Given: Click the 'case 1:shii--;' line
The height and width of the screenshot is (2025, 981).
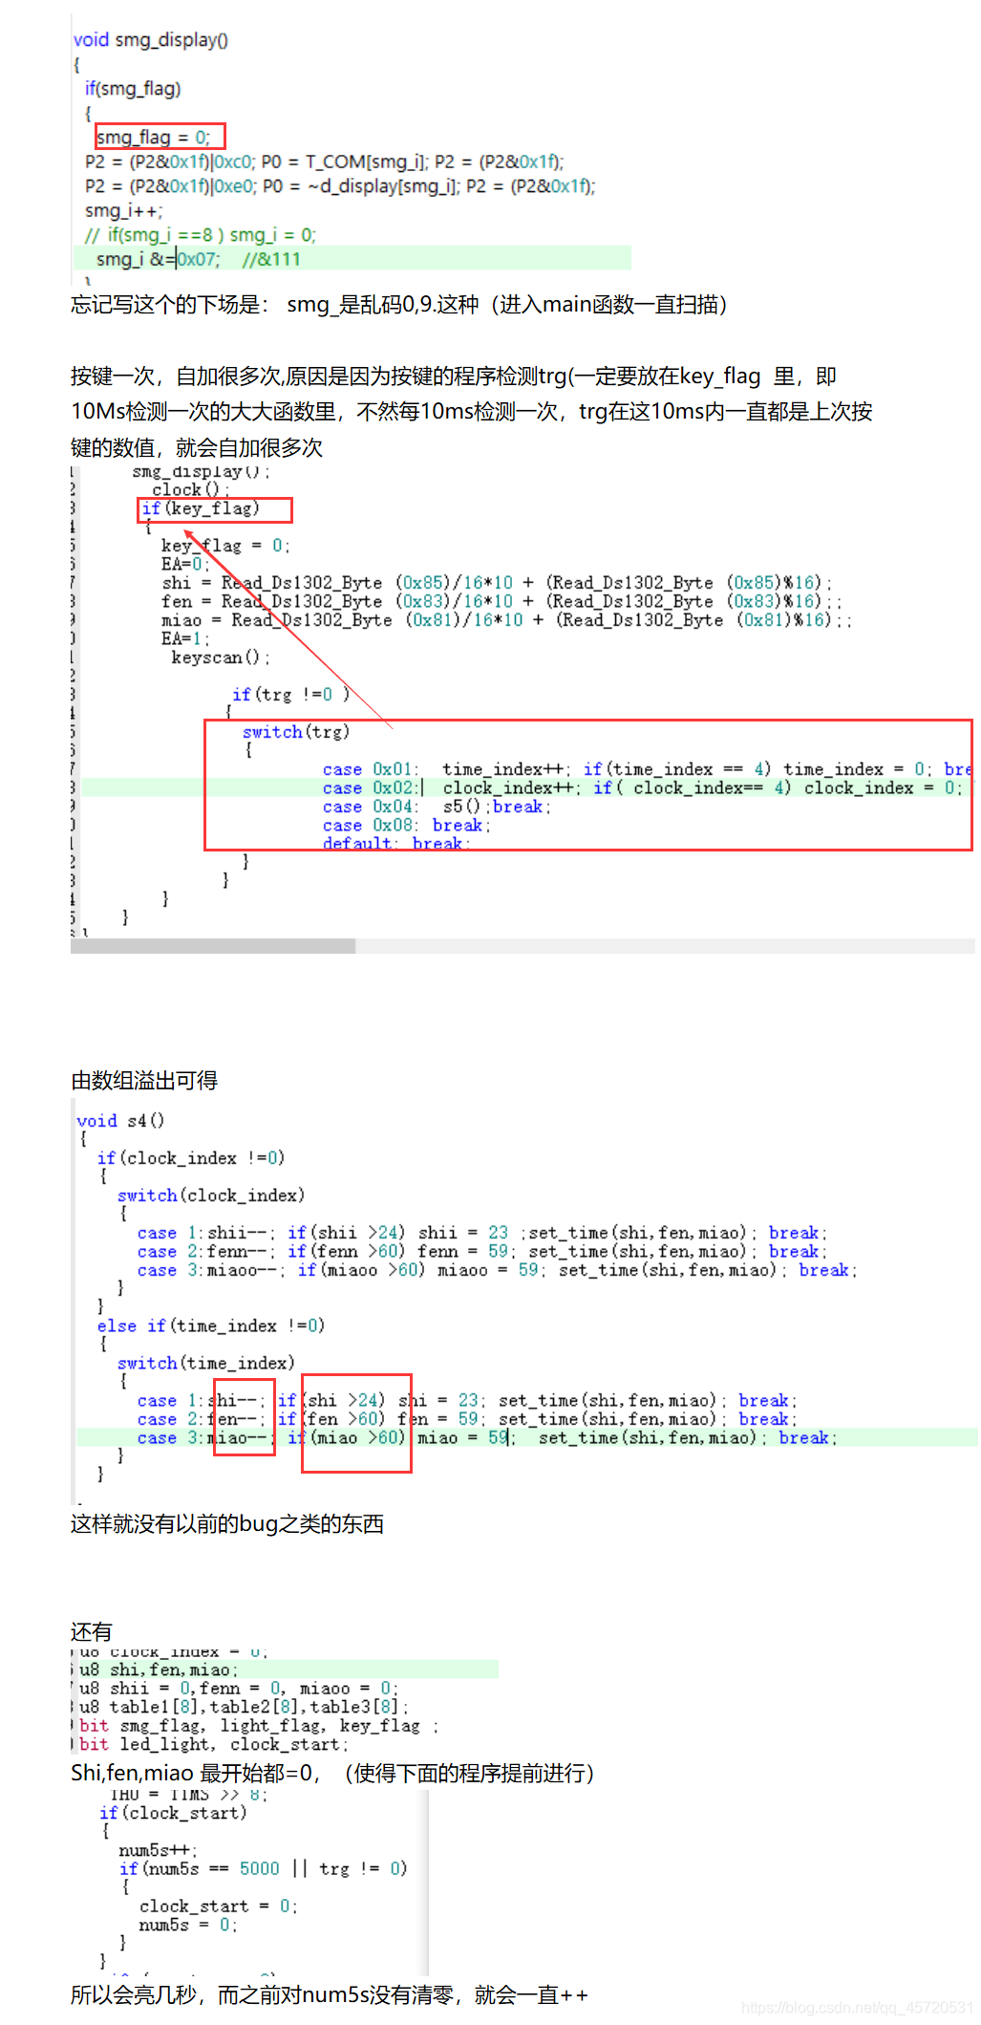Looking at the screenshot, I should (482, 1233).
